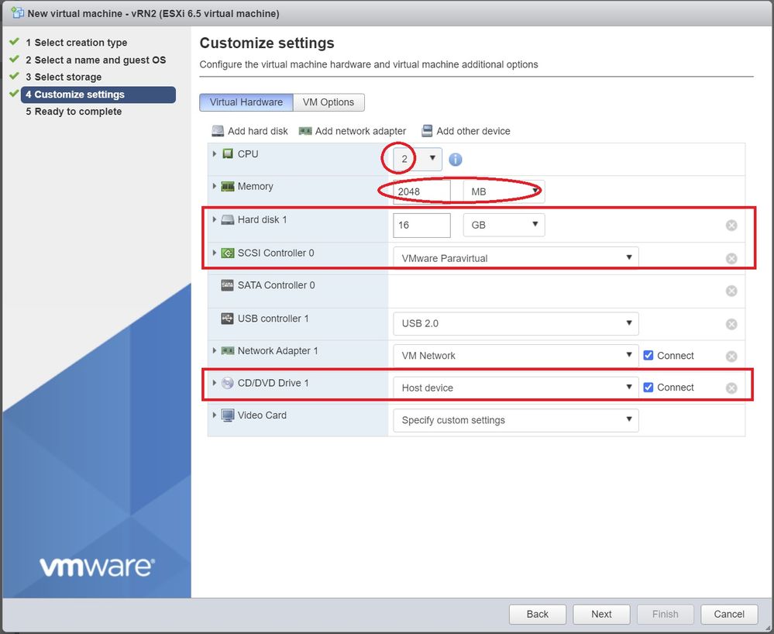This screenshot has height=634, width=774.
Task: Open the CPU count dropdown
Action: pyautogui.click(x=418, y=159)
